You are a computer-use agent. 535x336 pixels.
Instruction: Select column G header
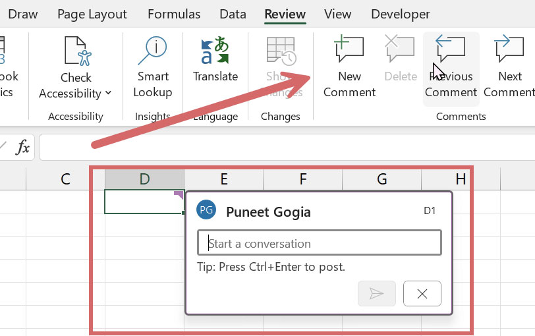click(x=381, y=179)
